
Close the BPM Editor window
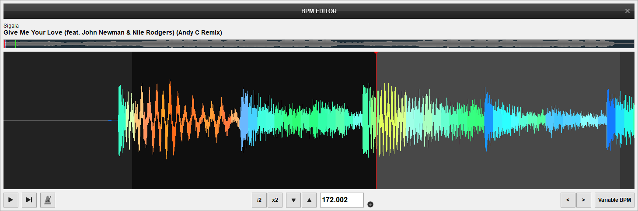point(628,11)
